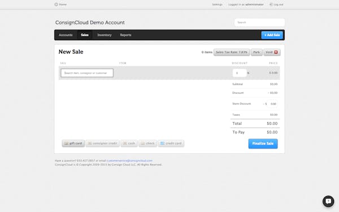Click the Log out door icon
This screenshot has height=212, width=339.
[271, 5]
